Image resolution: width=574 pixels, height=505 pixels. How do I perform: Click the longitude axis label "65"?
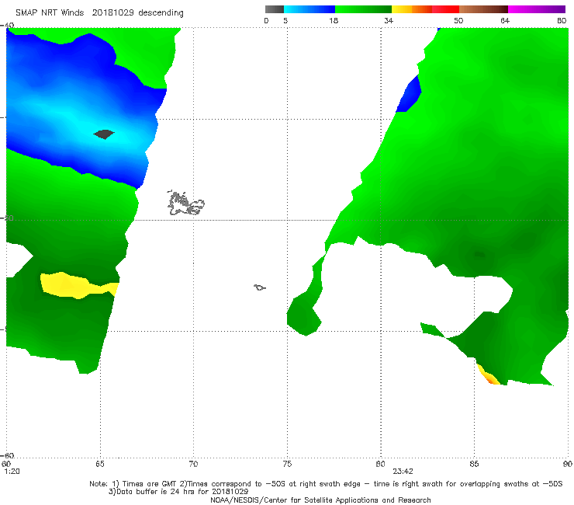(100, 464)
